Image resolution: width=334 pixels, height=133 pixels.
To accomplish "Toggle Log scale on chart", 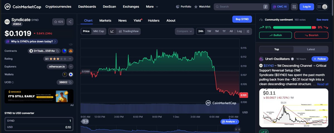I will click(239, 31).
